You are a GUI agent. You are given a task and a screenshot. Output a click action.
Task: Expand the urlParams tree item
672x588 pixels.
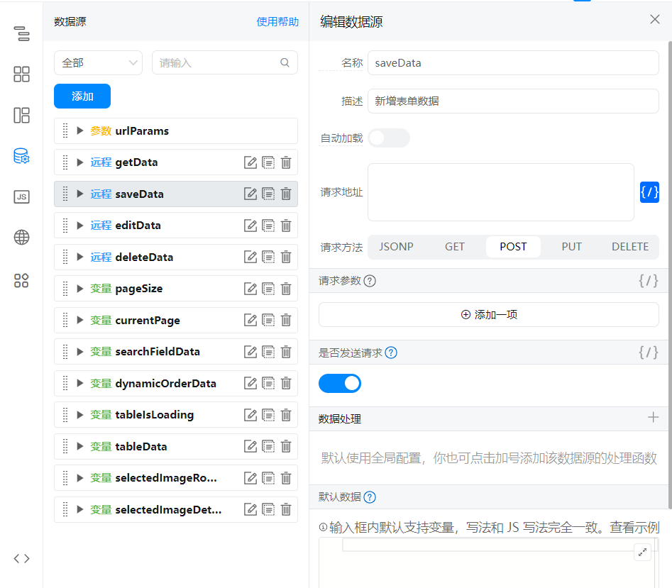click(x=80, y=131)
